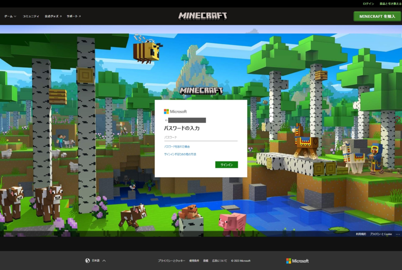The image size is (402, 270).
Task: Click the Microsoft logo in the footer
Action: pos(298,261)
